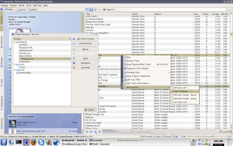The width and height of the screenshot is (233, 146).
Task: Switch to the Lyrics tab
Action: coord(21,10)
